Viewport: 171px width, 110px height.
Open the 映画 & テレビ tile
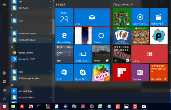pyautogui.click(x=159, y=17)
